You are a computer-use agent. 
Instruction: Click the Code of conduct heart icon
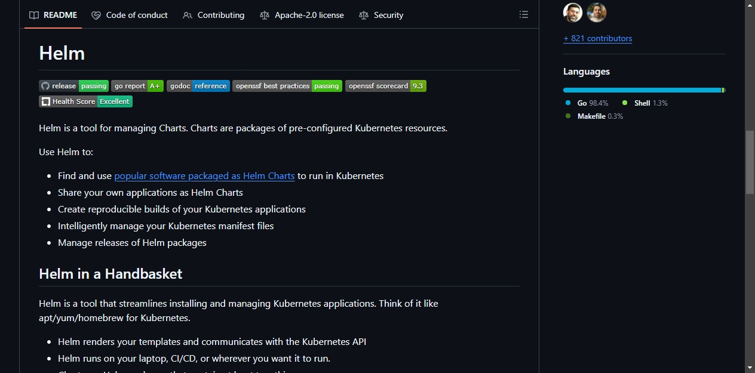pos(96,15)
